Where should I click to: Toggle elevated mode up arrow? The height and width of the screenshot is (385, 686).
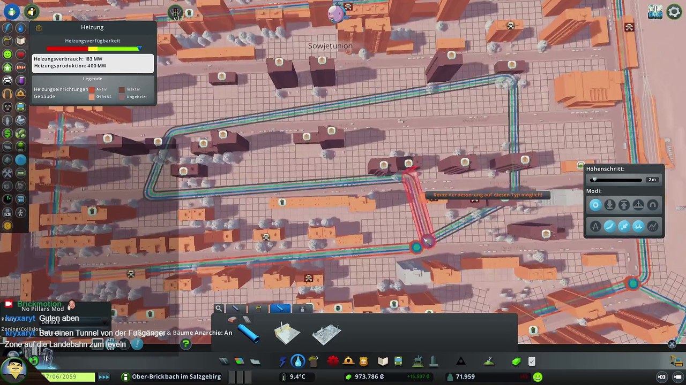point(624,205)
